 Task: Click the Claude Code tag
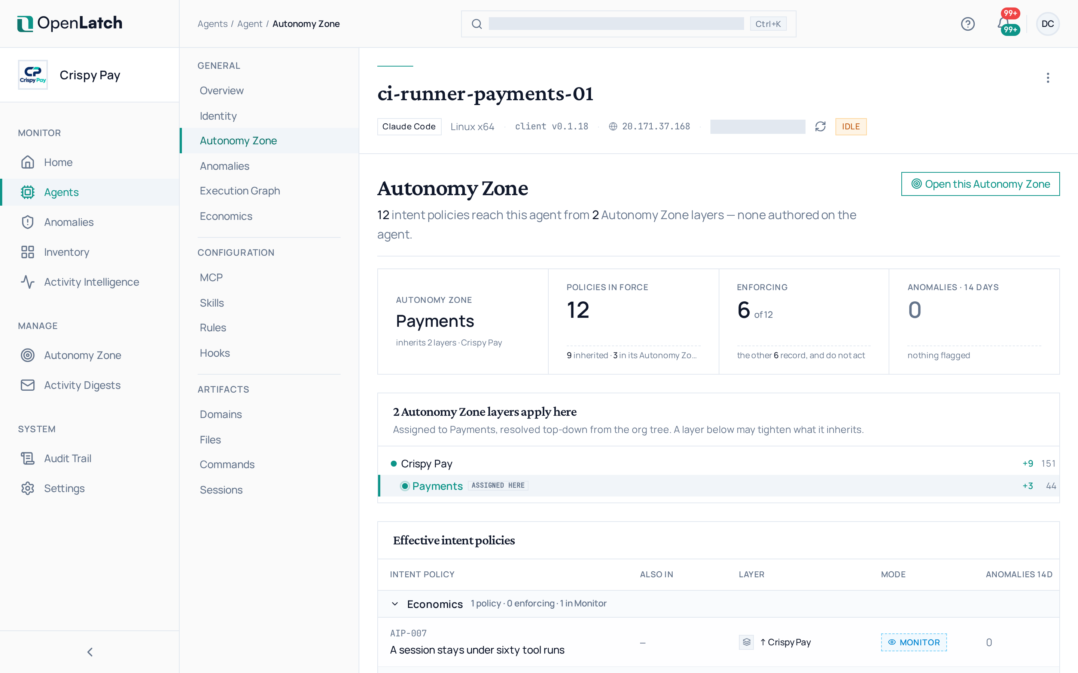tap(409, 126)
